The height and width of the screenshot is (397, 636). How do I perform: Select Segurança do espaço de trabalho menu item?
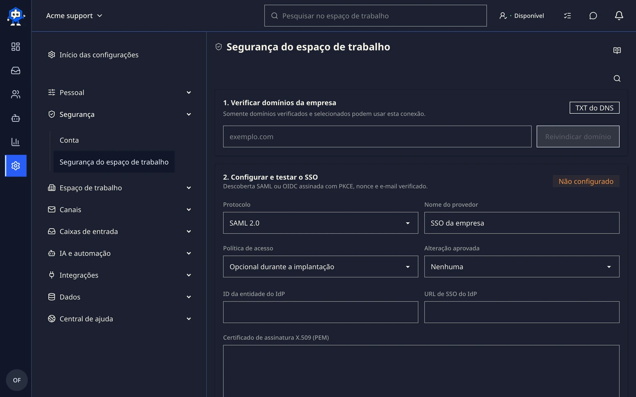pyautogui.click(x=114, y=162)
